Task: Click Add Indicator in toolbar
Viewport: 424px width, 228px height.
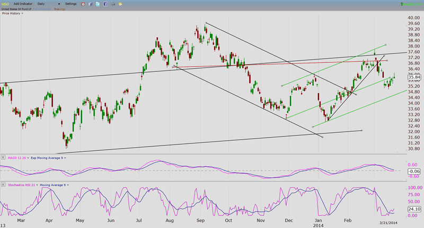Action: [22, 4]
